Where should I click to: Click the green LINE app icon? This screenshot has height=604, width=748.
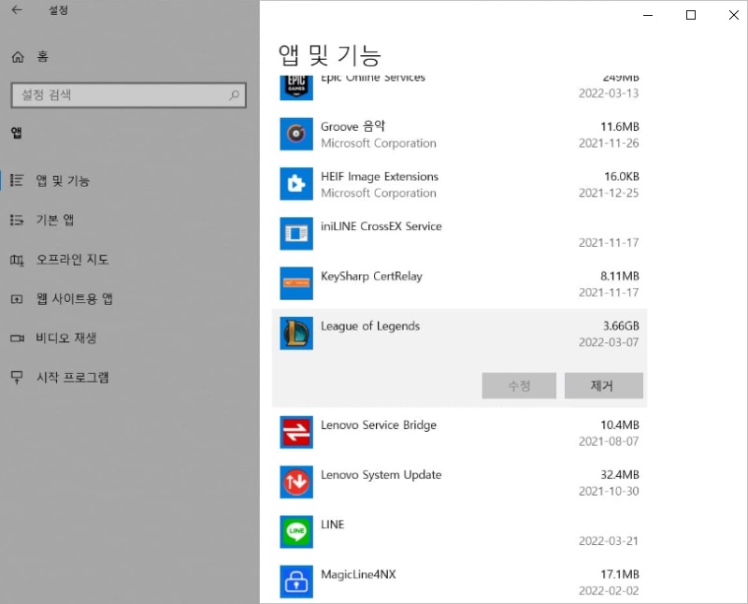click(x=296, y=531)
